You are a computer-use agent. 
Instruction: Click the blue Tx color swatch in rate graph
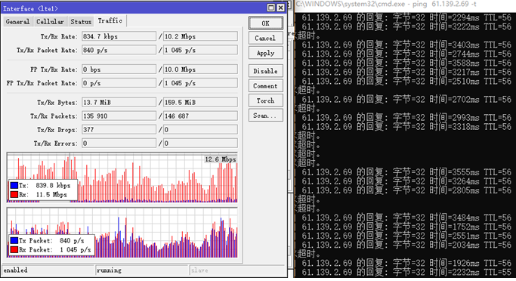coord(14,185)
